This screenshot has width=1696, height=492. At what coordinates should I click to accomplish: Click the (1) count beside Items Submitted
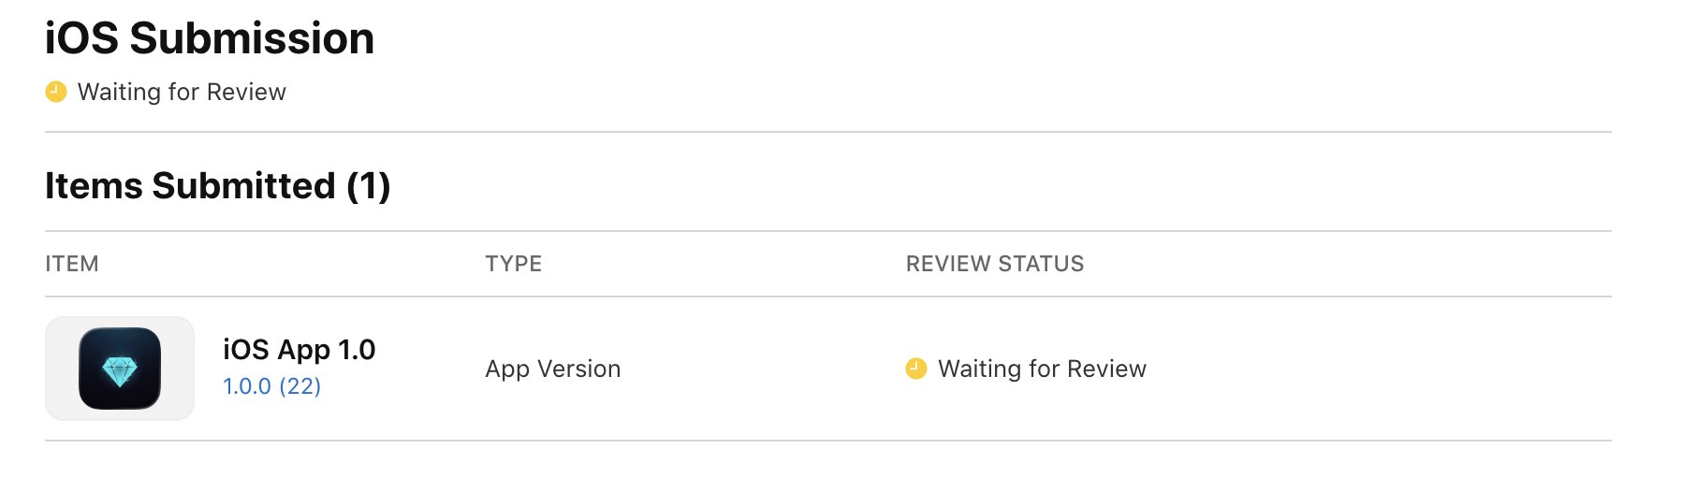(369, 186)
